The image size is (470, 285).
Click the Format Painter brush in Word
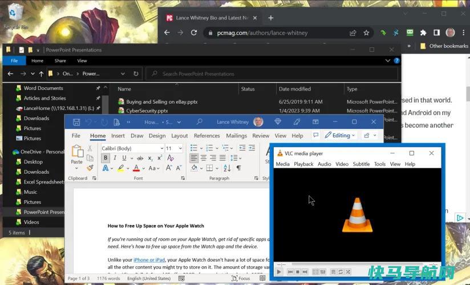point(90,168)
